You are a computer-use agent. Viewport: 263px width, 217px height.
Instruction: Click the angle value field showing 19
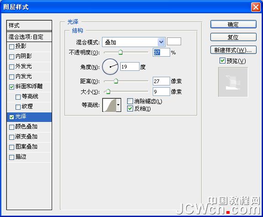coord(130,67)
